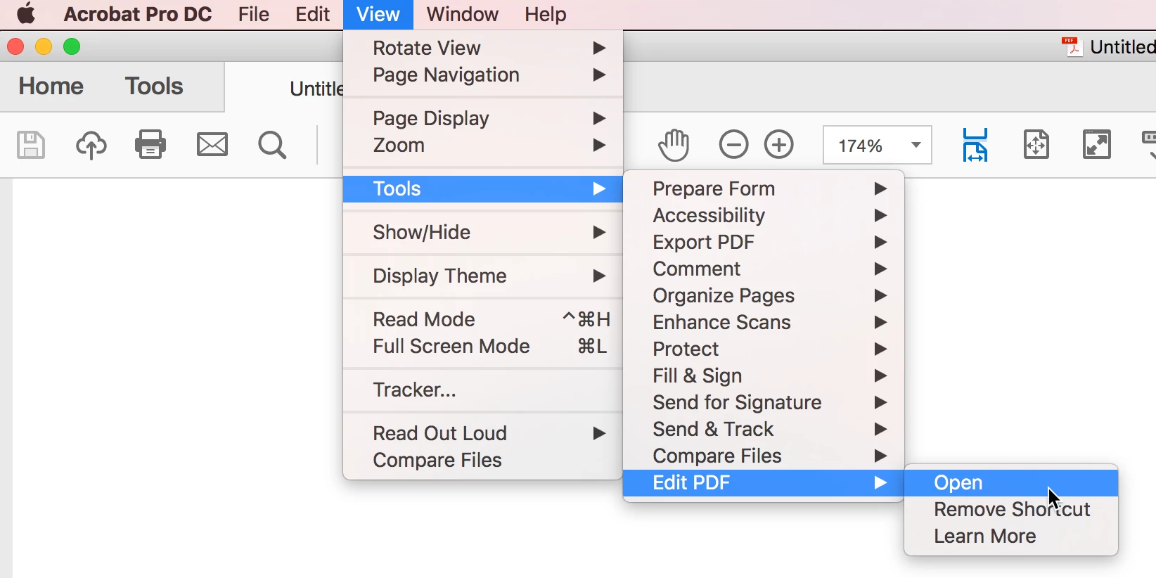Viewport: 1156px width, 578px height.
Task: Open the Acrobat Pro DC application menu
Action: pyautogui.click(x=138, y=14)
